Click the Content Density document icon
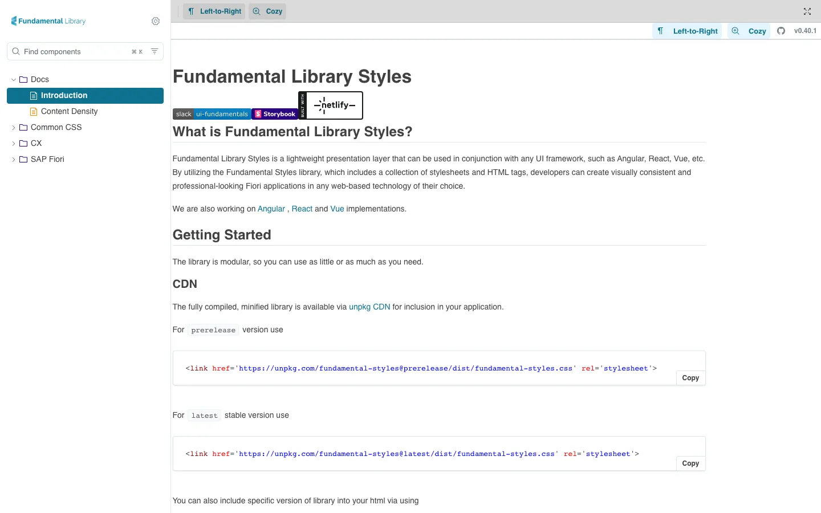 pos(34,112)
